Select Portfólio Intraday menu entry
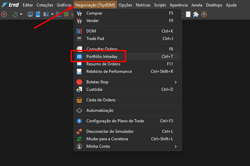This screenshot has width=250, height=166. 128,57
